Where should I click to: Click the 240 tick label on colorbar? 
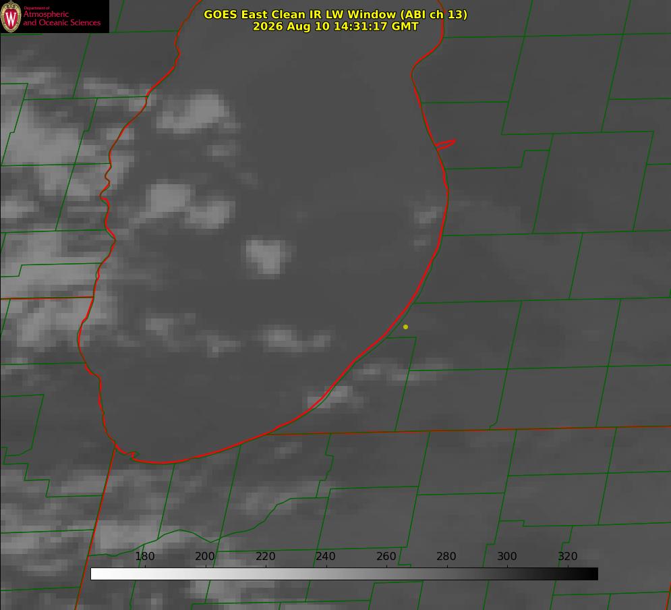[x=326, y=556]
